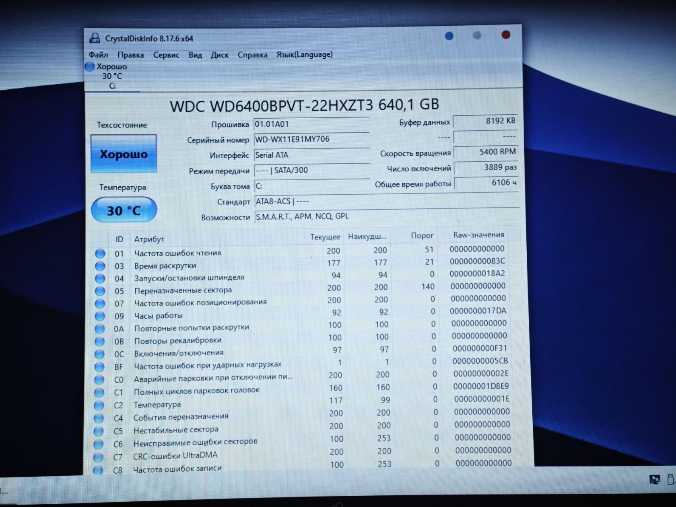This screenshot has width=676, height=507.
Task: Click status icon of 09 Часы работы
Action: pos(99,316)
